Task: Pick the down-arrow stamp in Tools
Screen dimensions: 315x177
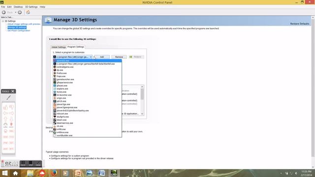Action: pyautogui.click(x=11, y=119)
